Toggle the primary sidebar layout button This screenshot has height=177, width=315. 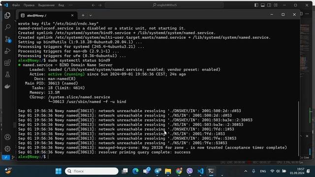pyautogui.click(x=256, y=5)
